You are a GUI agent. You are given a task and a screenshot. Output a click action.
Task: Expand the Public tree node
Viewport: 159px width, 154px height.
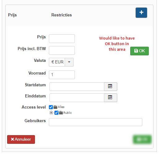[51, 113]
